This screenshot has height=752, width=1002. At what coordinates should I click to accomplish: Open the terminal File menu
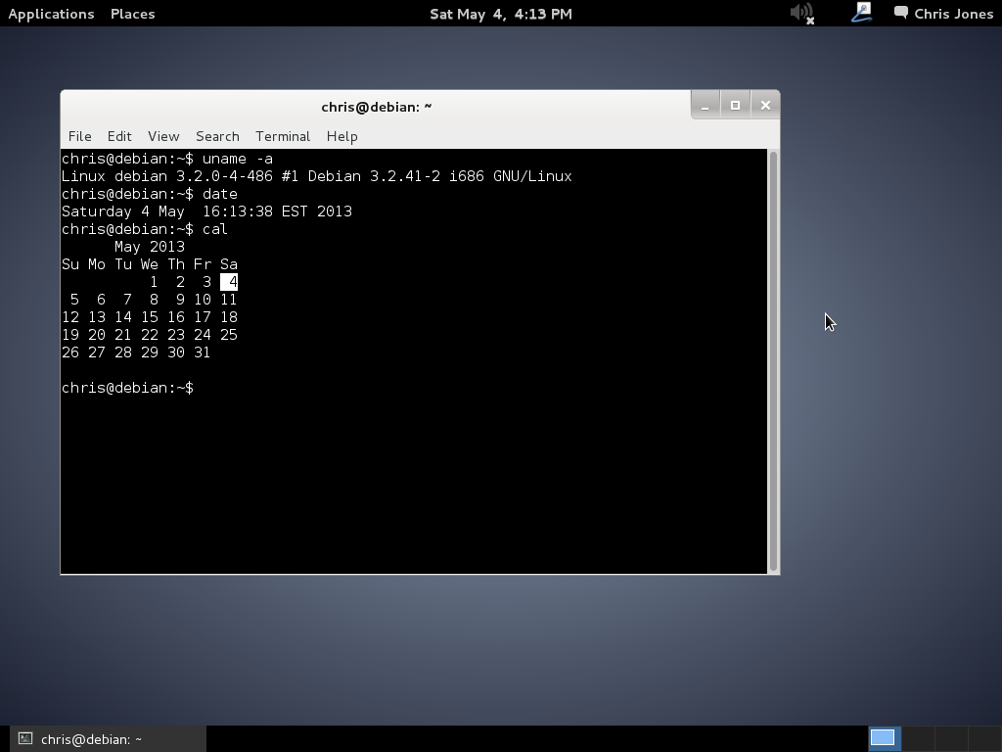pos(80,136)
